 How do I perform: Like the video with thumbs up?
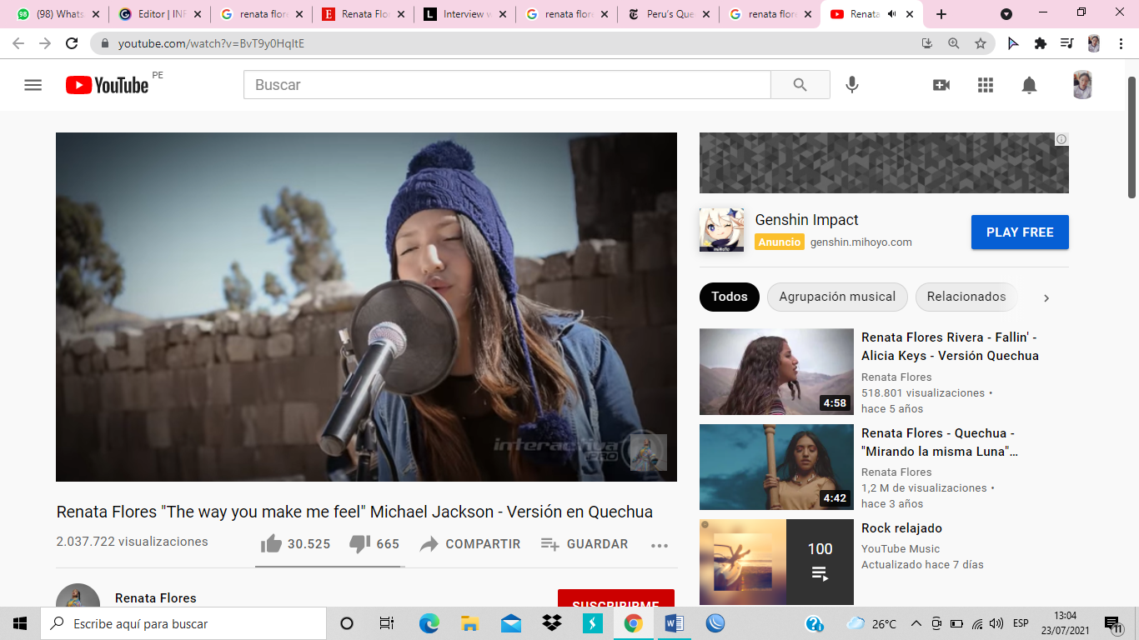[272, 544]
